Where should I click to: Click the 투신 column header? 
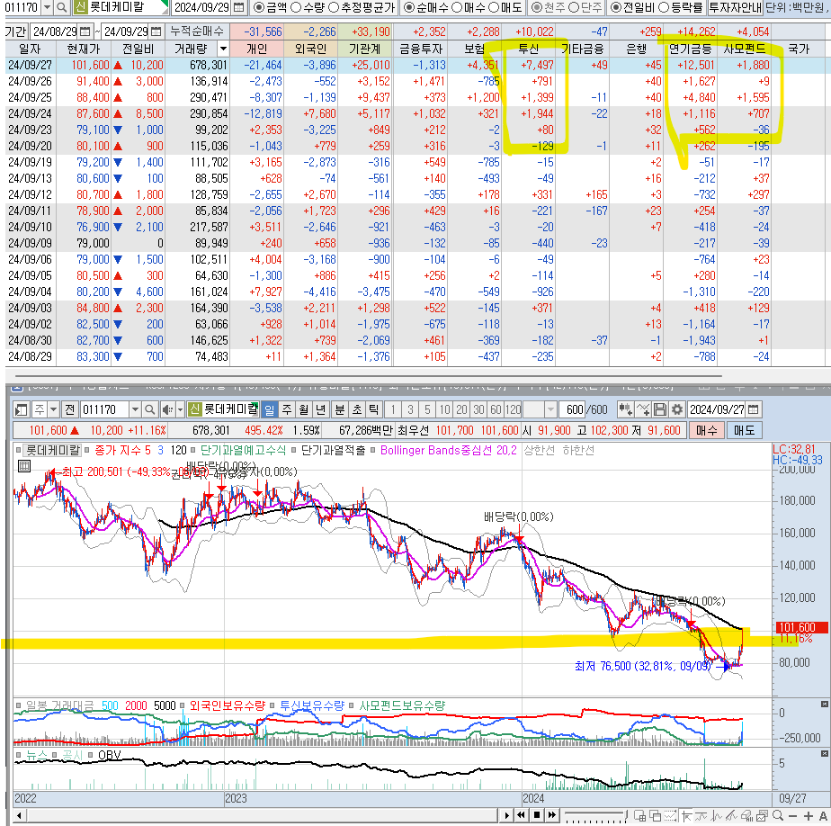(x=528, y=49)
